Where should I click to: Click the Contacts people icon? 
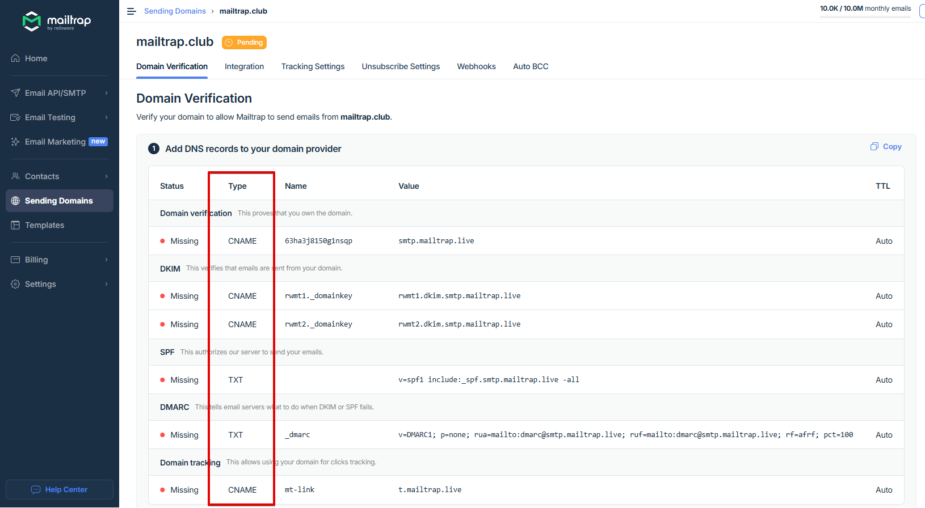pyautogui.click(x=15, y=176)
